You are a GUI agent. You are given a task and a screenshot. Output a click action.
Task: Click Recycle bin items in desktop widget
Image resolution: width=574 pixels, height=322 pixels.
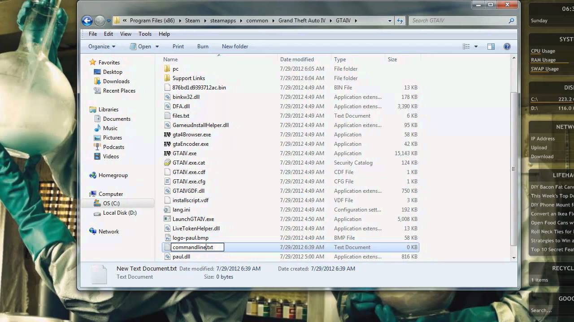point(539,280)
